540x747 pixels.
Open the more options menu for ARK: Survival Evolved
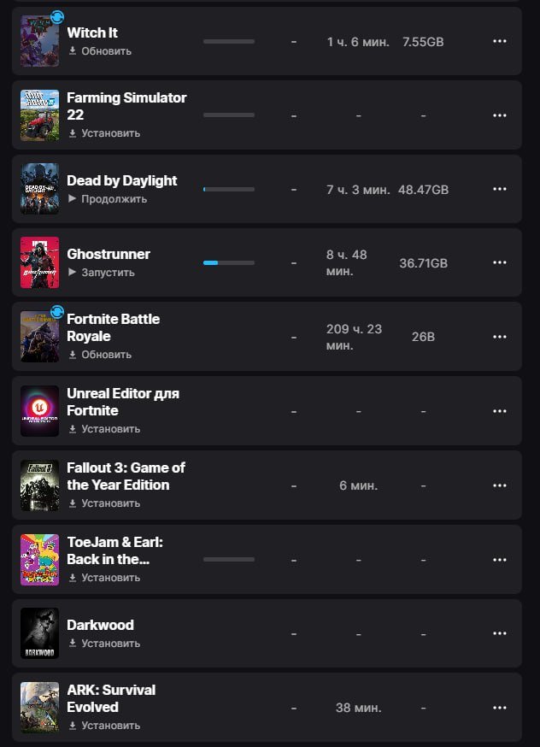(500, 707)
